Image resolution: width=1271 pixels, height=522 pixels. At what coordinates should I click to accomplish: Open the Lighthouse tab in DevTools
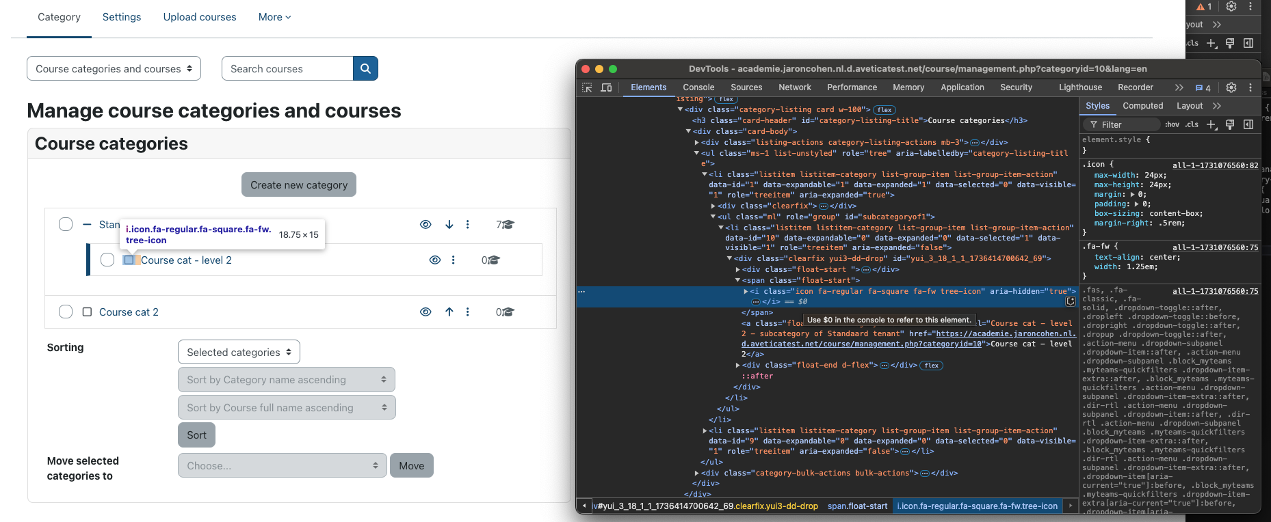coord(1080,87)
